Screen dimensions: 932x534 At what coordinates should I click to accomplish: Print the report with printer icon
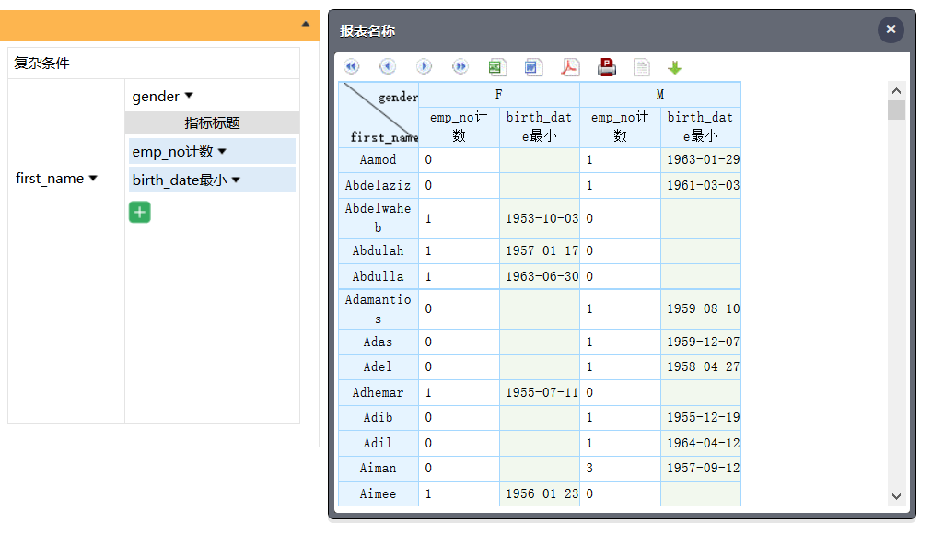(606, 67)
